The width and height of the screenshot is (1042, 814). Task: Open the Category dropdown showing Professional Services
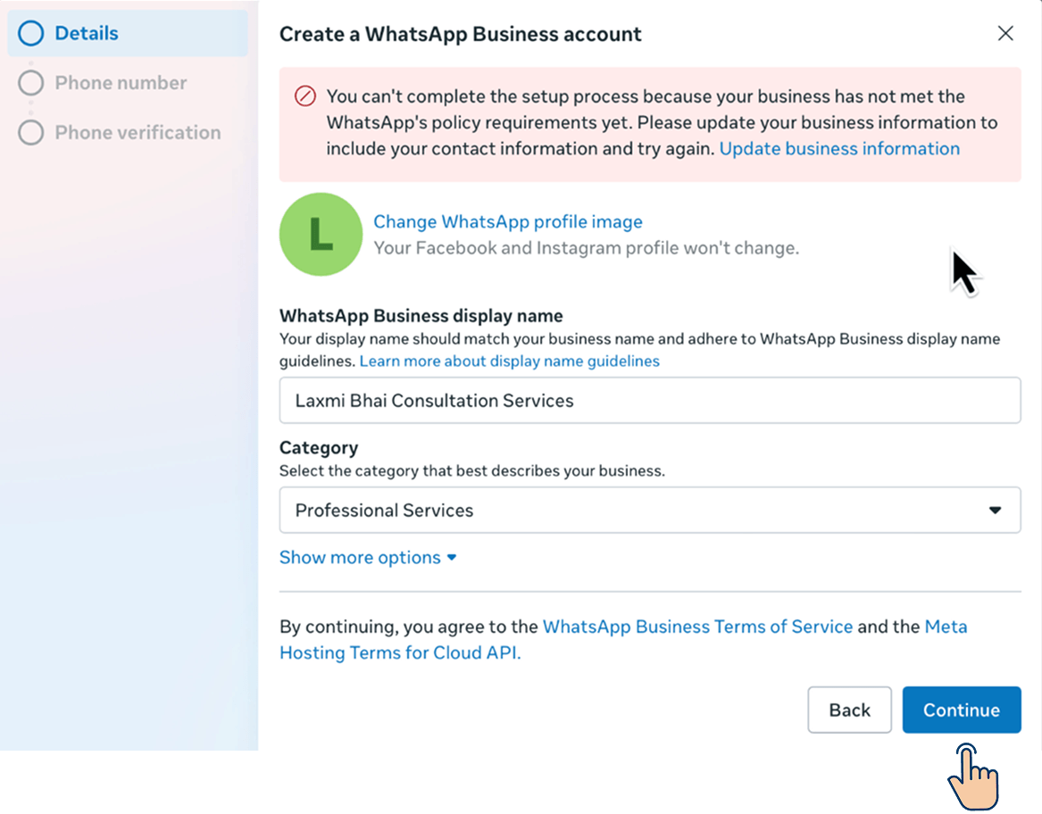pos(650,510)
